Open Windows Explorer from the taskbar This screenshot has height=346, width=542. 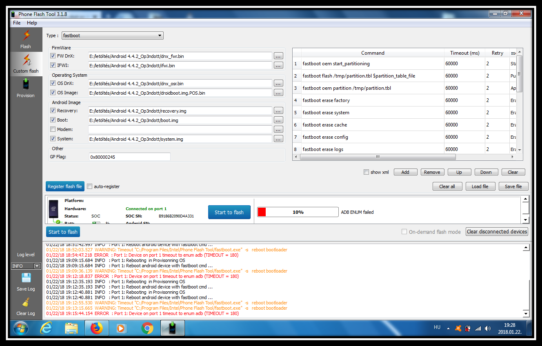(x=71, y=328)
